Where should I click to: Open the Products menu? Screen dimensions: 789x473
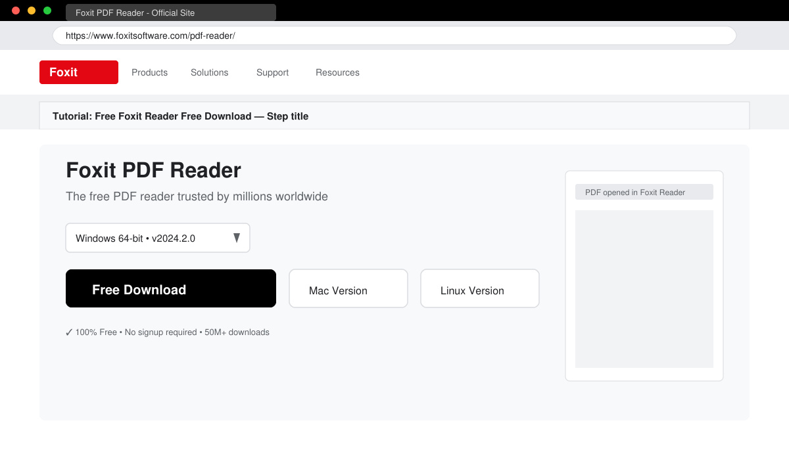(149, 72)
